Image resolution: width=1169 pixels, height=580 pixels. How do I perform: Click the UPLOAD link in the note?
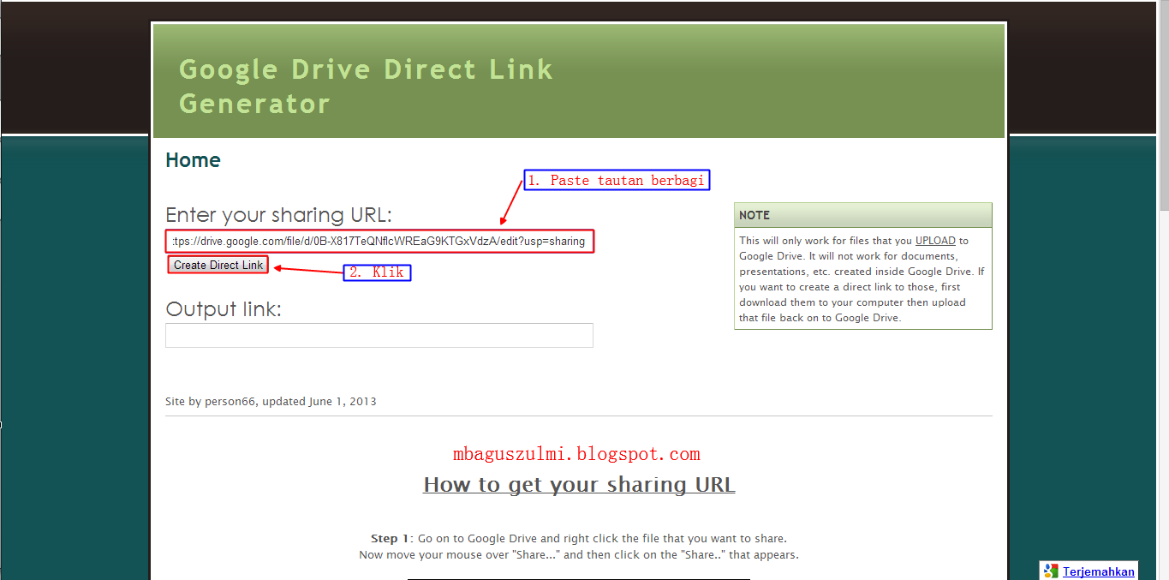point(935,241)
